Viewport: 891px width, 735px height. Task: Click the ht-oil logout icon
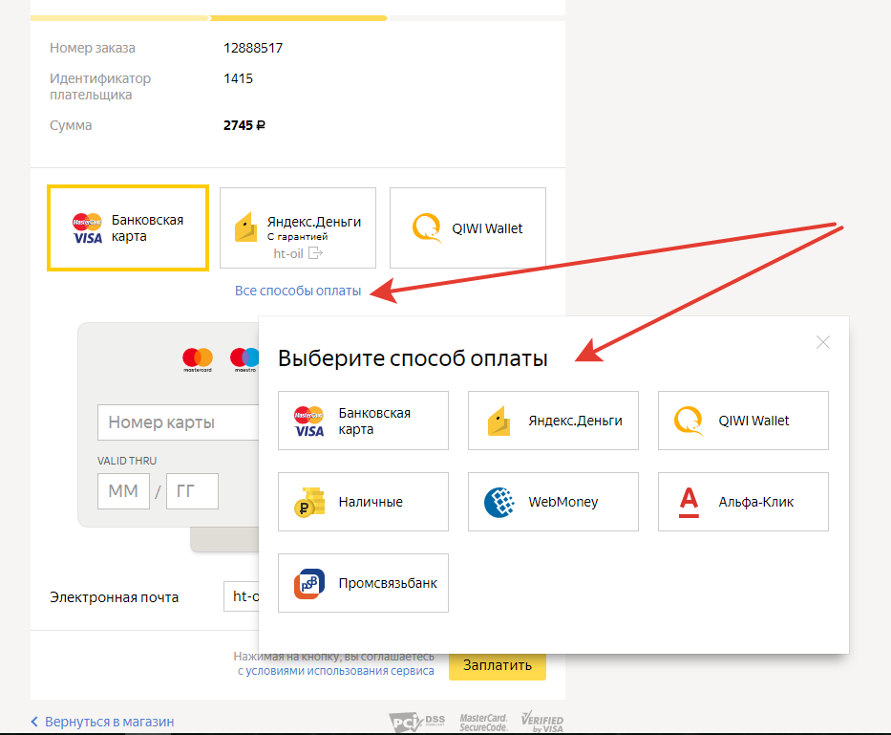(315, 253)
